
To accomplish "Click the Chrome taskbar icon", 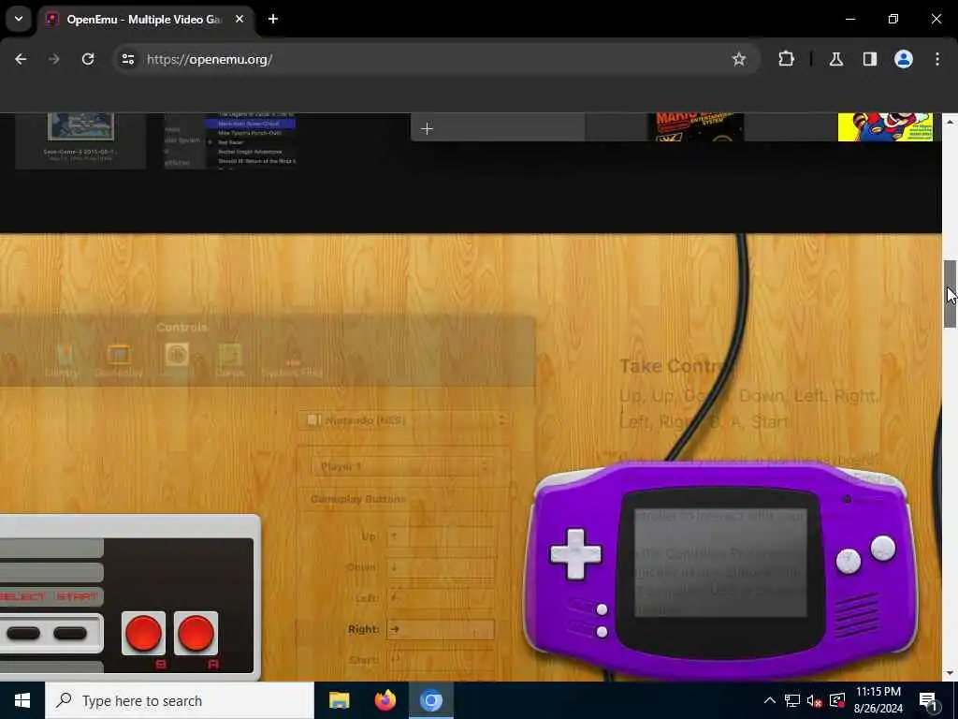I will pyautogui.click(x=430, y=700).
